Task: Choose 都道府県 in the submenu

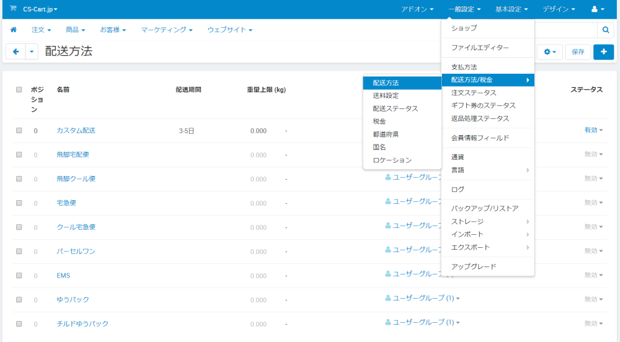Action: (x=402, y=134)
